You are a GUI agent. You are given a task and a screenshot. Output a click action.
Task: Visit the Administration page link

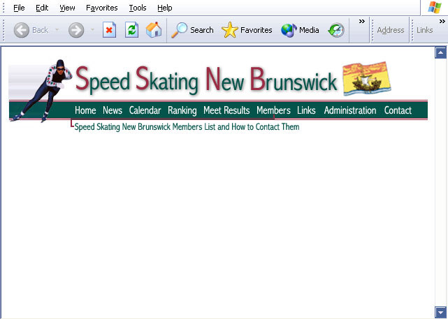pyautogui.click(x=349, y=110)
